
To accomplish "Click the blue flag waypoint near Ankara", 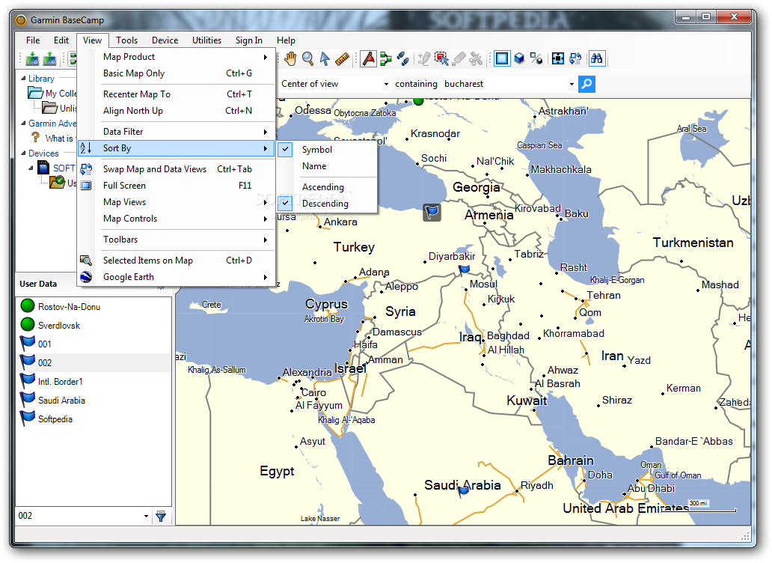I will coord(432,213).
